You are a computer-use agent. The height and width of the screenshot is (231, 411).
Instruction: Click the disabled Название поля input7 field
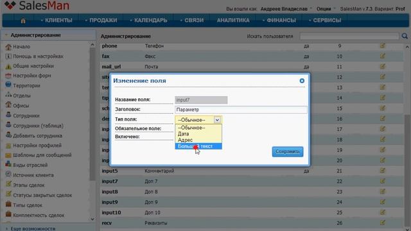(201, 100)
